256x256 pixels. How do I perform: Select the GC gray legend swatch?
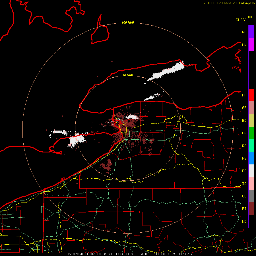(251, 196)
